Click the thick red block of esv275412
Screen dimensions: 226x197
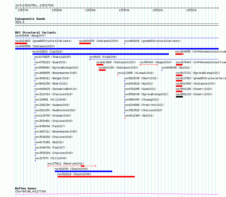pyautogui.click(x=83, y=166)
